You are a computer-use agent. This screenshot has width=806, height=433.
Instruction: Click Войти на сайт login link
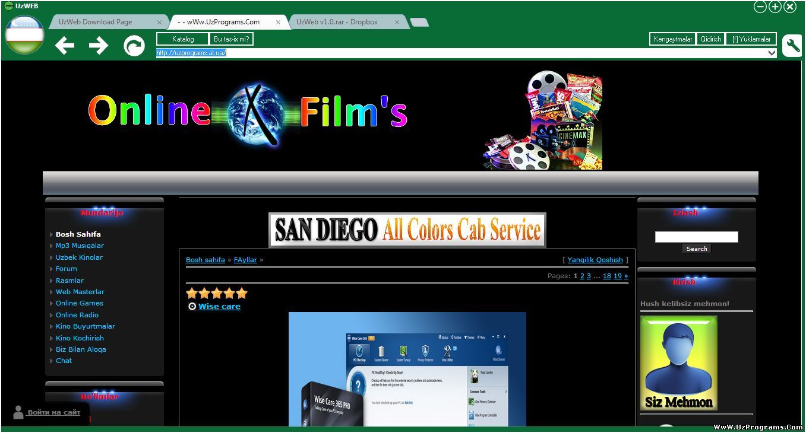coord(53,412)
